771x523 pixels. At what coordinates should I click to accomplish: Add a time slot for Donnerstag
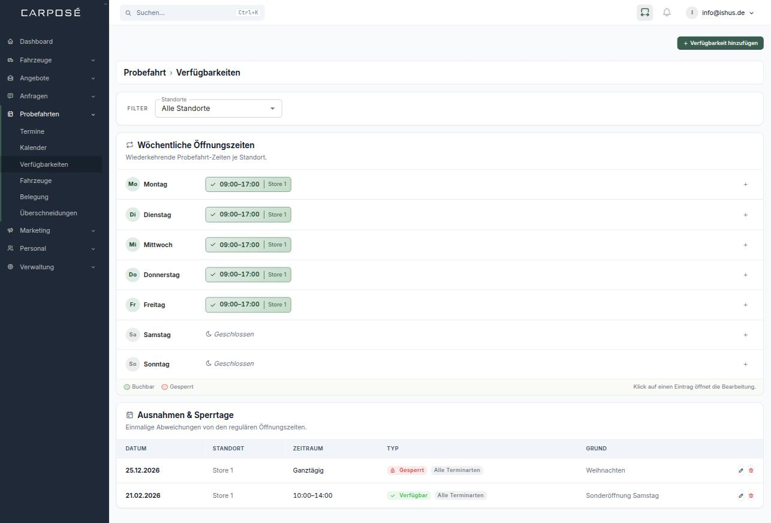tap(746, 275)
